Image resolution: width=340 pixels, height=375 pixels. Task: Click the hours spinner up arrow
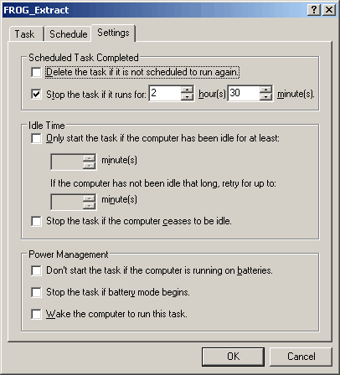pos(187,90)
